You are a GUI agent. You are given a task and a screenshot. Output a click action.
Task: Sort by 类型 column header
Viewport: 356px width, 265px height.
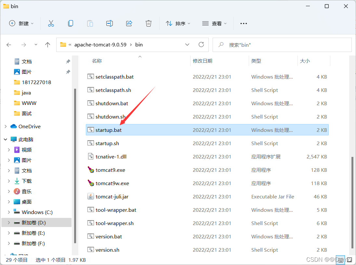[x=256, y=61]
